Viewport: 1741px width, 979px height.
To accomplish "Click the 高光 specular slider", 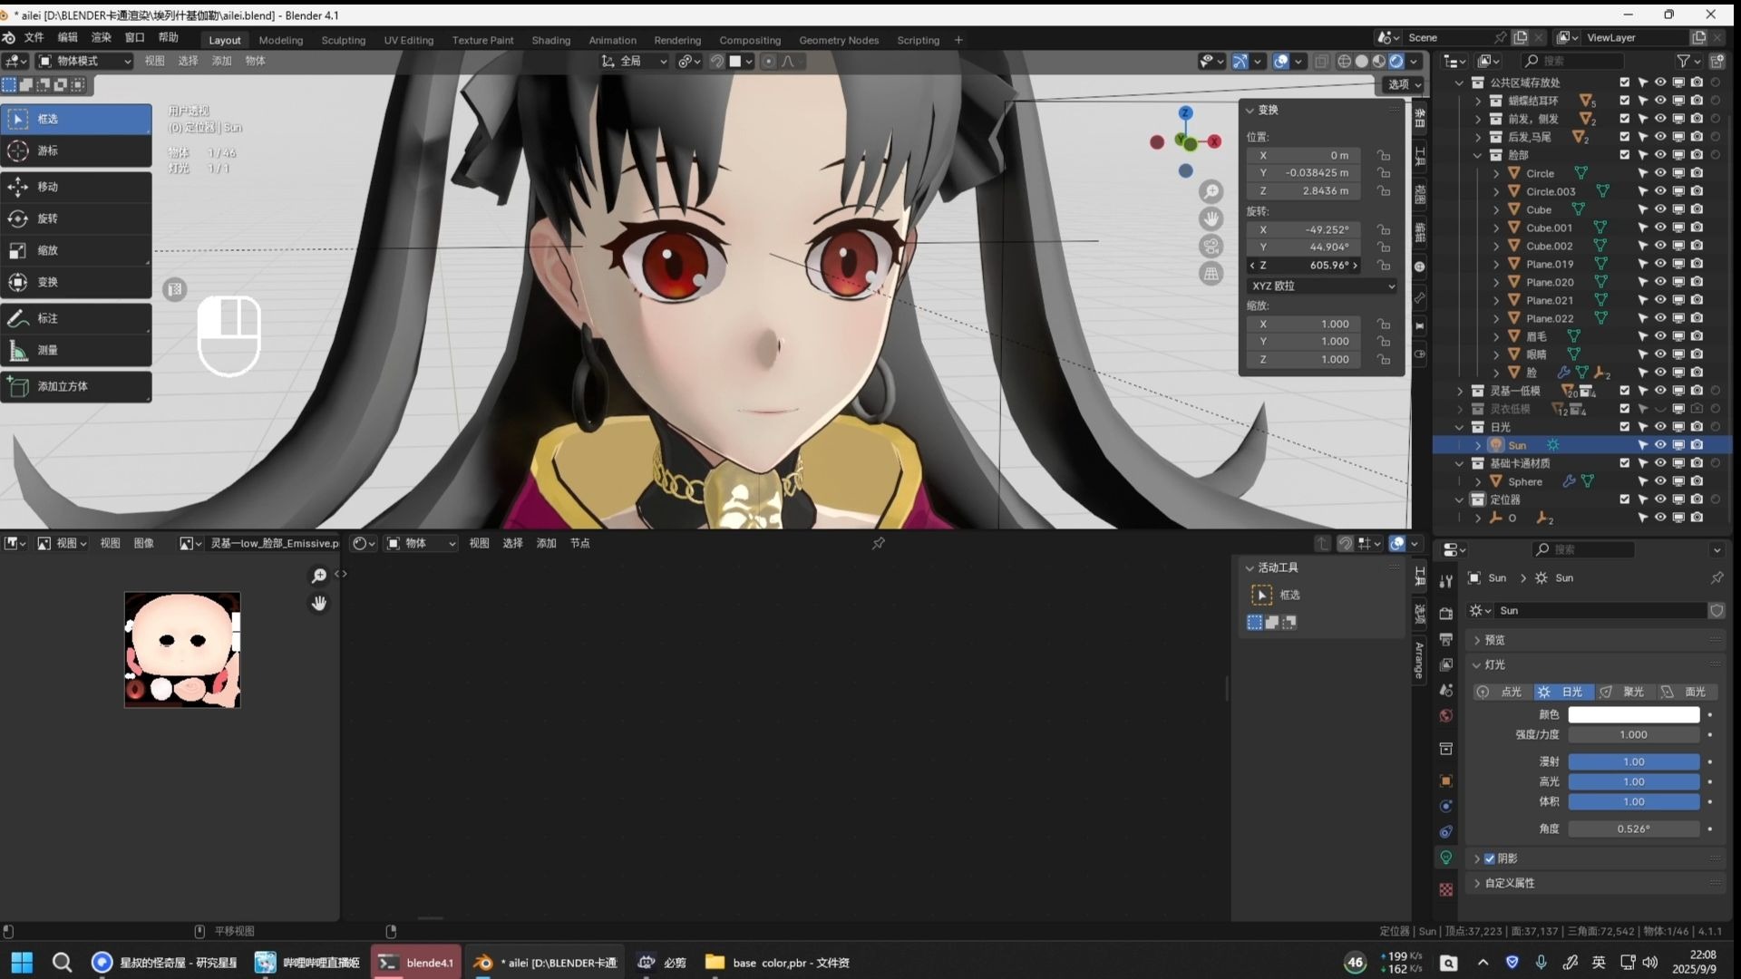I will [x=1634, y=782].
